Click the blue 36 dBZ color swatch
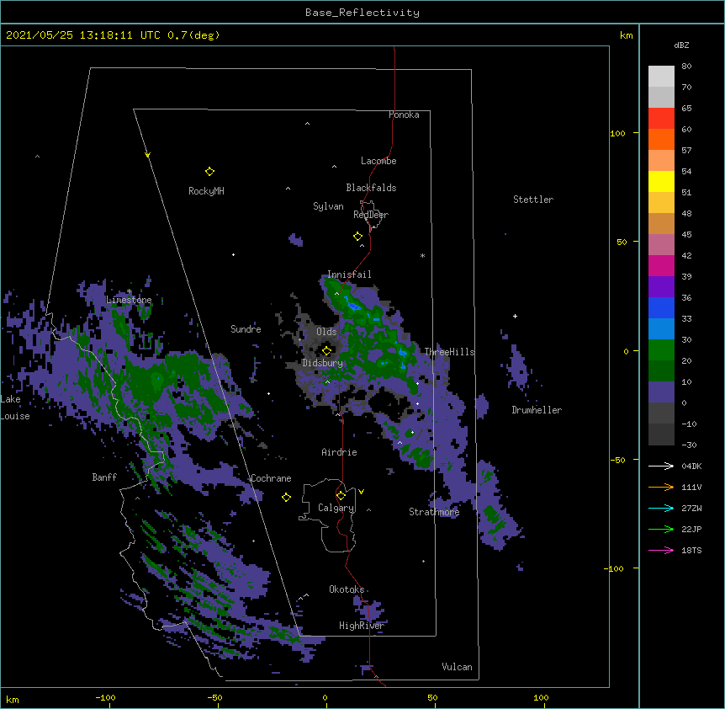 661,307
